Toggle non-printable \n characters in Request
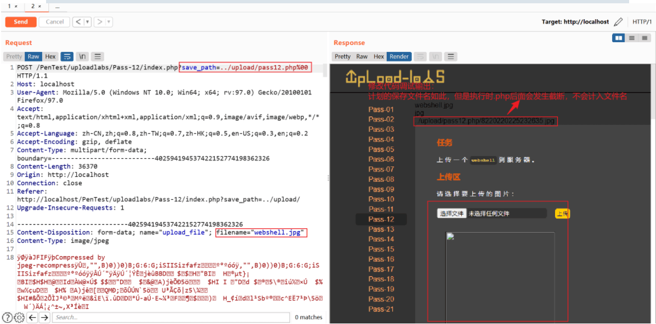Screen dimensions: 656x324 coord(83,56)
